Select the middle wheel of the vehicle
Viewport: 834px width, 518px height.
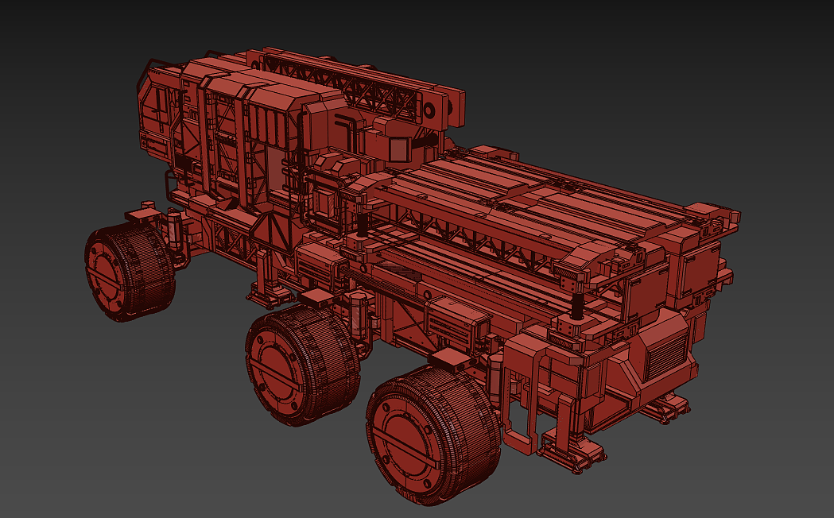tap(302, 365)
